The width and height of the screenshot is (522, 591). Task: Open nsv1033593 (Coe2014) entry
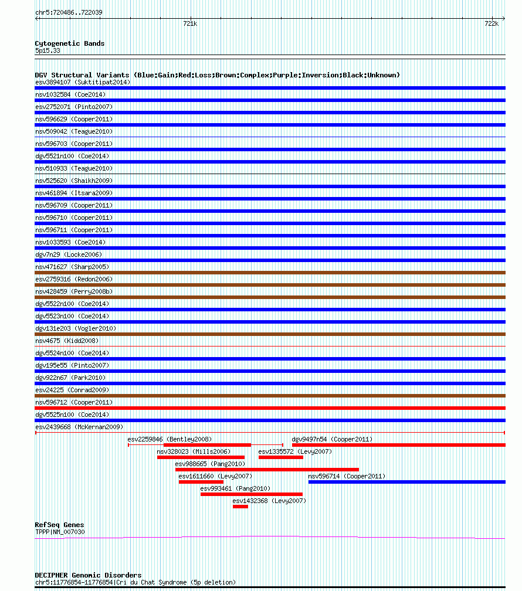(x=70, y=242)
